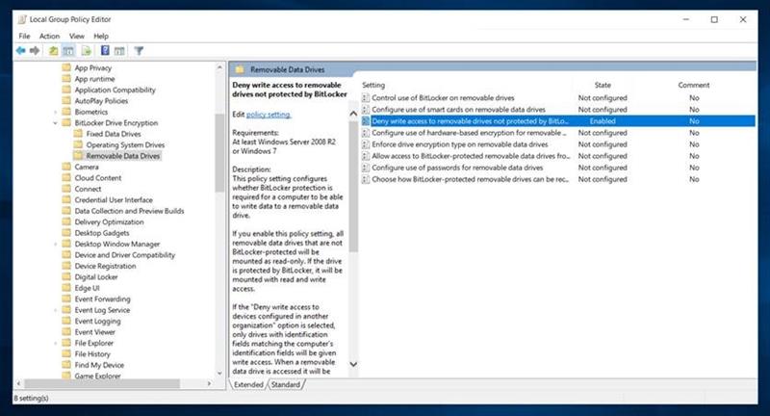Sort by the Setting column header

tap(373, 85)
